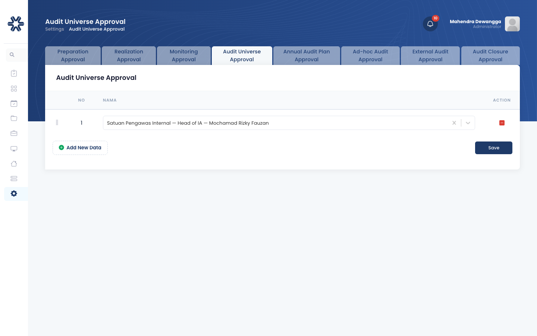The height and width of the screenshot is (336, 537).
Task: Open the stacked server sidebar icon
Action: pyautogui.click(x=14, y=178)
